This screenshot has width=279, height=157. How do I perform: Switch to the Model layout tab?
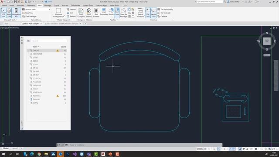tap(6, 148)
